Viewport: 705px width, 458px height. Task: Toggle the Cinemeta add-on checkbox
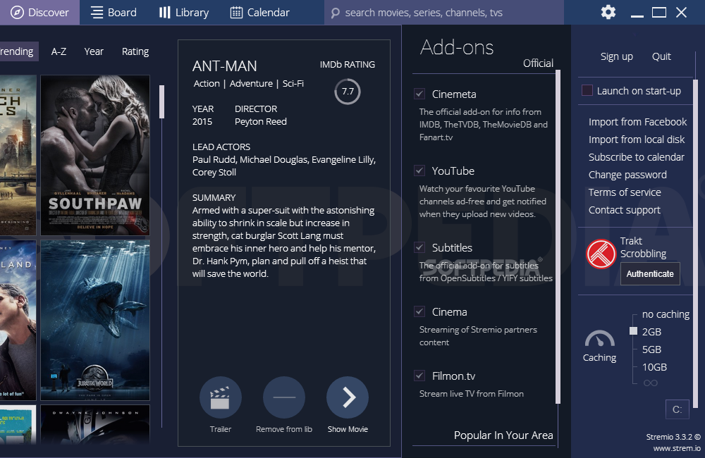coord(419,94)
